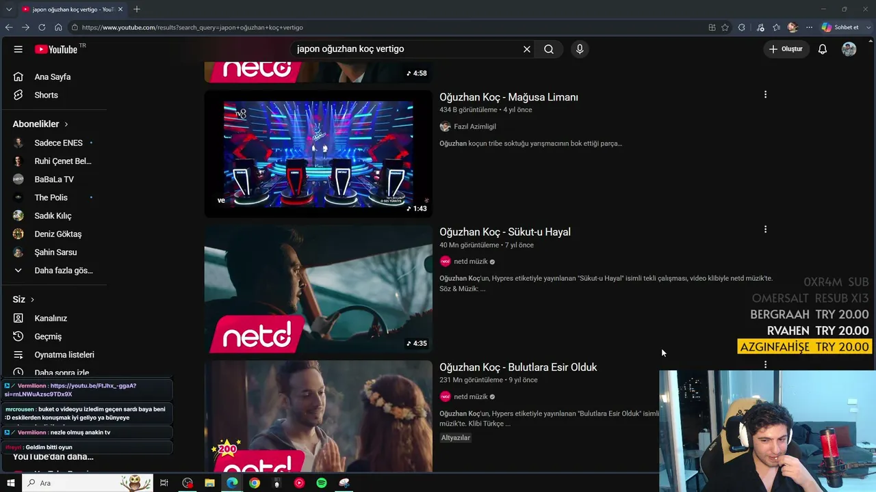
Task: Go back with the browser back arrow
Action: (x=9, y=27)
